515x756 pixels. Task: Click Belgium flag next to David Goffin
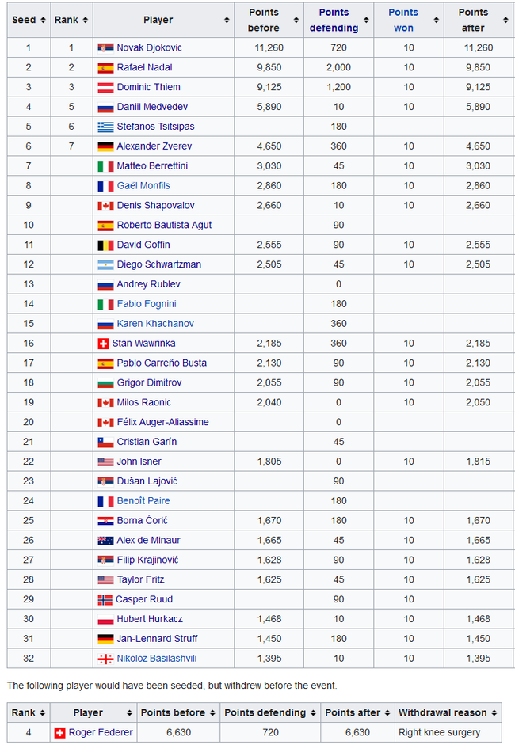pyautogui.click(x=105, y=245)
